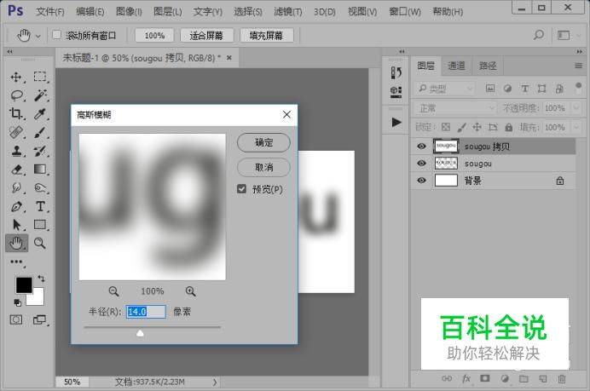Select the Spot Healing Brush tool
590x391 pixels.
click(16, 132)
